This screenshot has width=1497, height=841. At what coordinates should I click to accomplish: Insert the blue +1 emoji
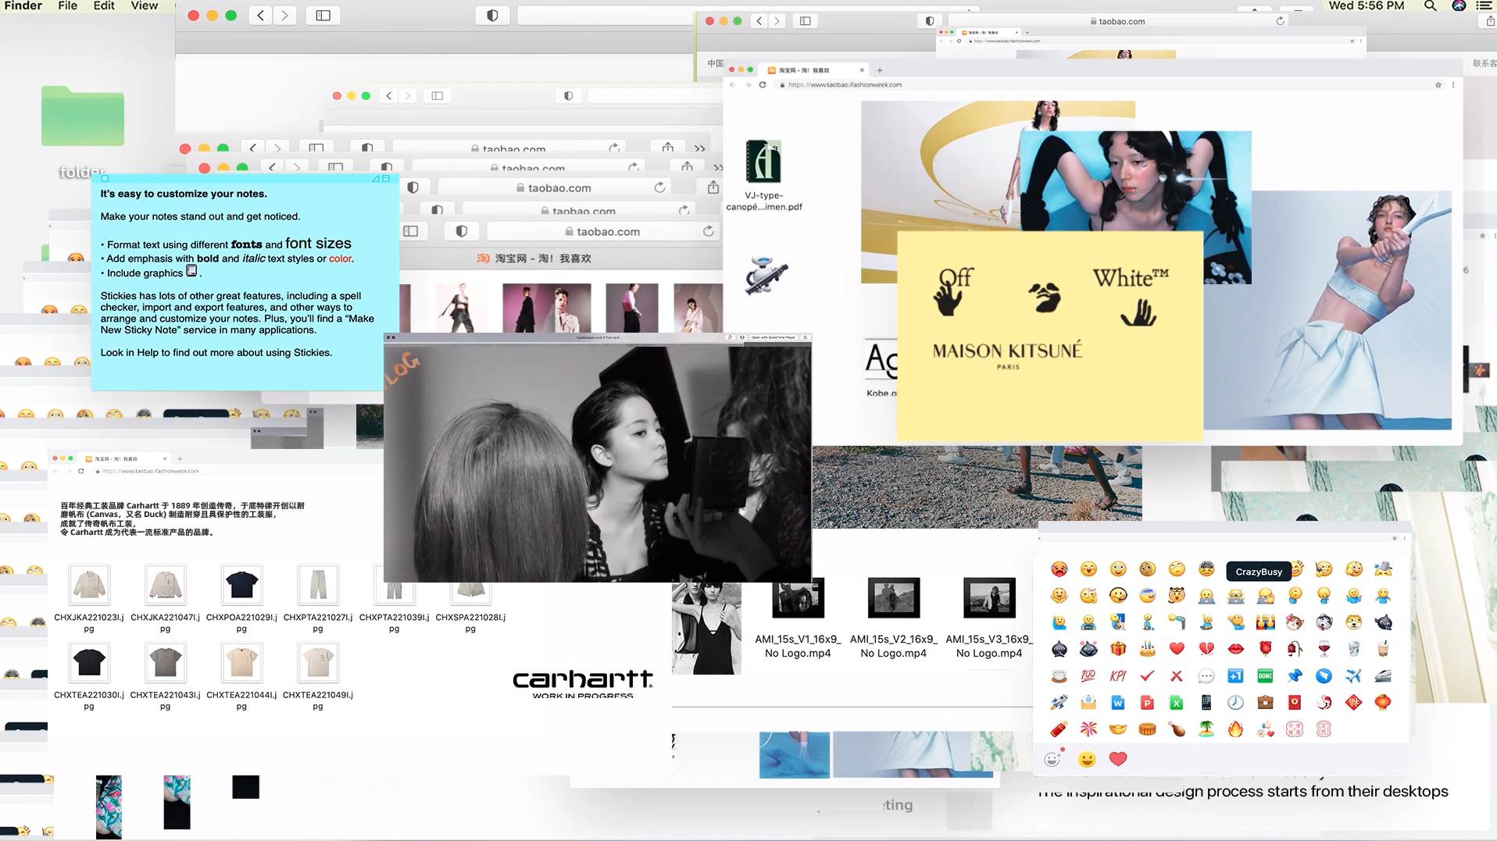(x=1235, y=676)
